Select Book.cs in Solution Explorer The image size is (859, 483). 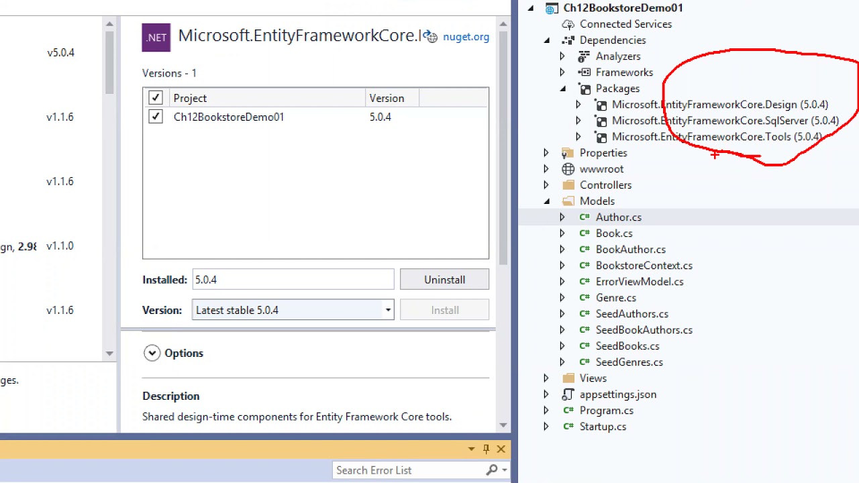614,233
